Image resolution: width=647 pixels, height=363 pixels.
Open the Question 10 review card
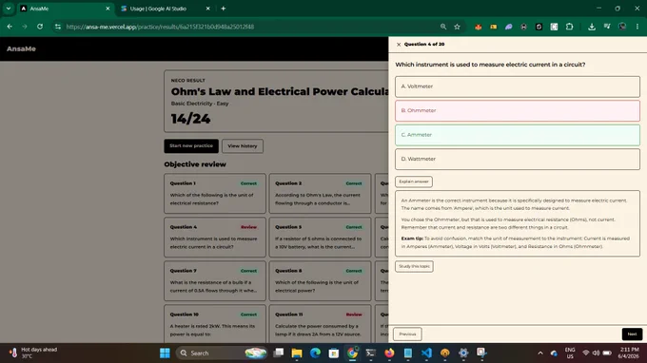pos(215,324)
